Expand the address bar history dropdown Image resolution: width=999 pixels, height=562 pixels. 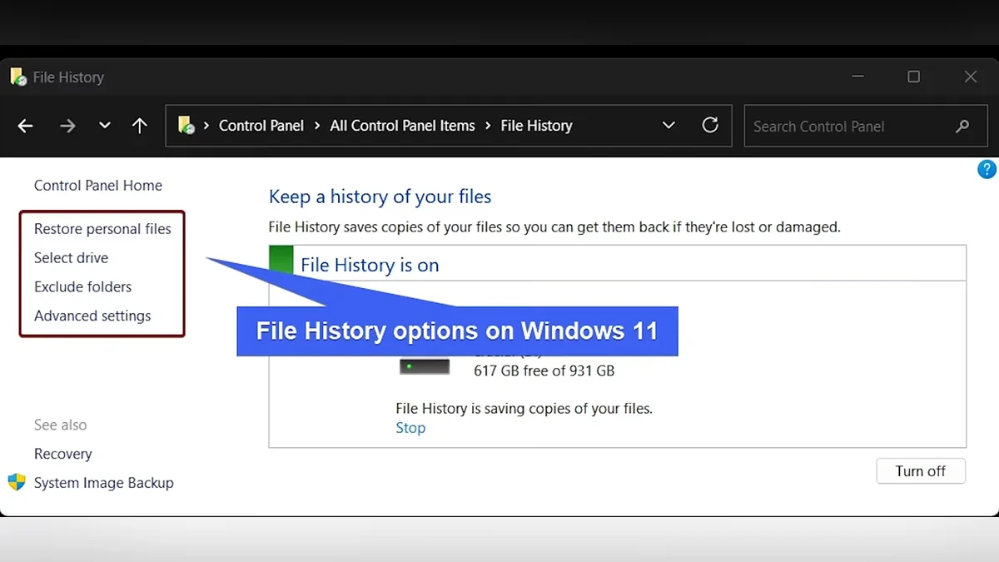coord(668,126)
